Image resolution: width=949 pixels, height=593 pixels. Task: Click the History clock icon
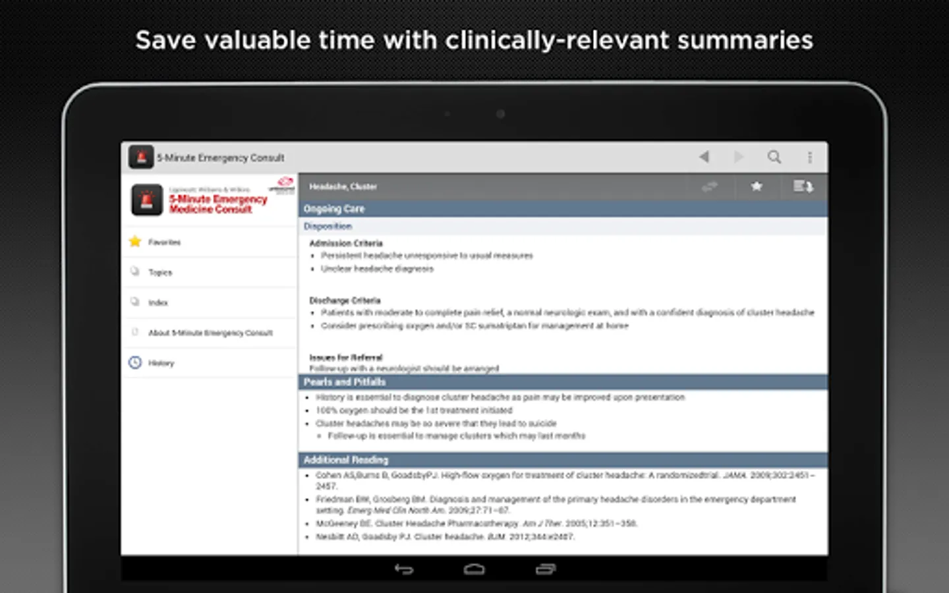[x=135, y=362]
